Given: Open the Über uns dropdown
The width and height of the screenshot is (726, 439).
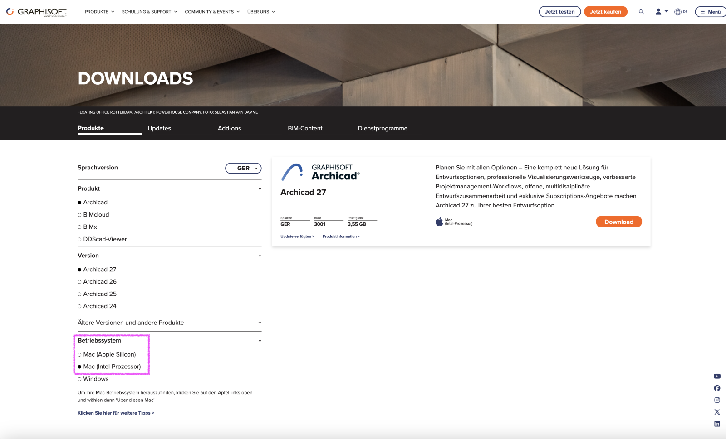Looking at the screenshot, I should coord(261,12).
